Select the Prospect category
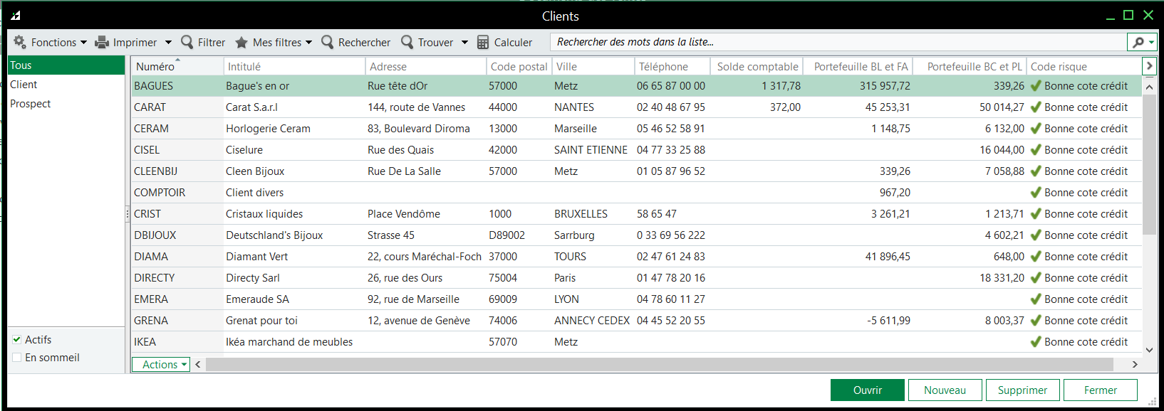 [66, 104]
